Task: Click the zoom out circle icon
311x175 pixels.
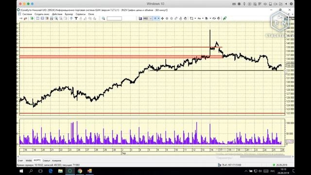Action: (x=172, y=18)
